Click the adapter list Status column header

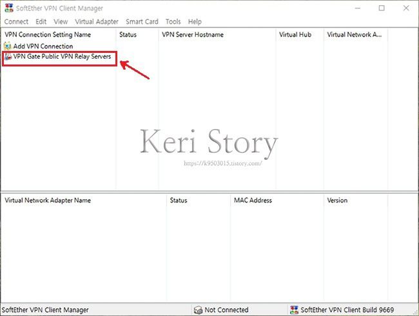click(199, 201)
